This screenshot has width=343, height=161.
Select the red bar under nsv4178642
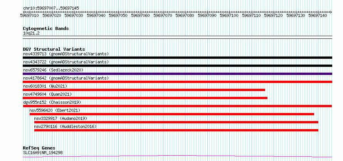[x=177, y=82]
